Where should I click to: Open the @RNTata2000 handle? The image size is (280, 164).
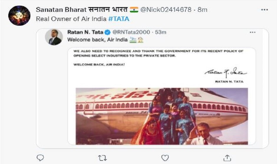131,32
